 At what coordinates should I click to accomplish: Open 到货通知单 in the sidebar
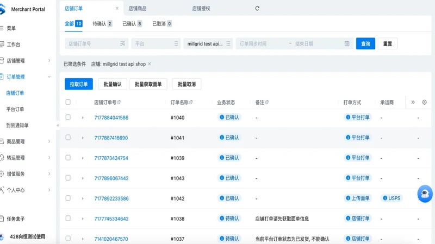17,125
